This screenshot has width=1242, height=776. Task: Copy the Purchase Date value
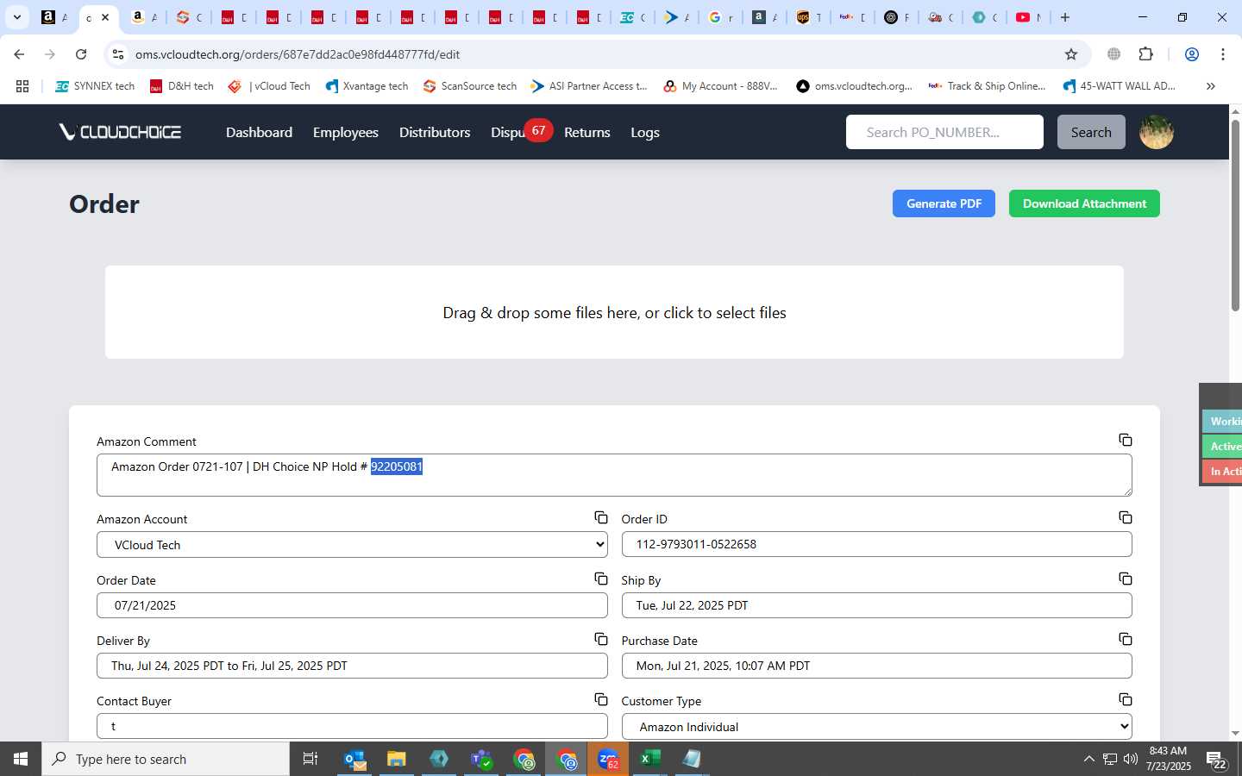[1126, 639]
